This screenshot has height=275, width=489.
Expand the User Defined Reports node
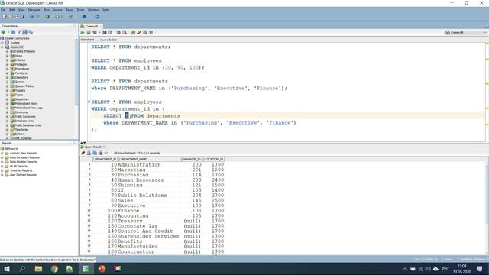tap(2, 175)
